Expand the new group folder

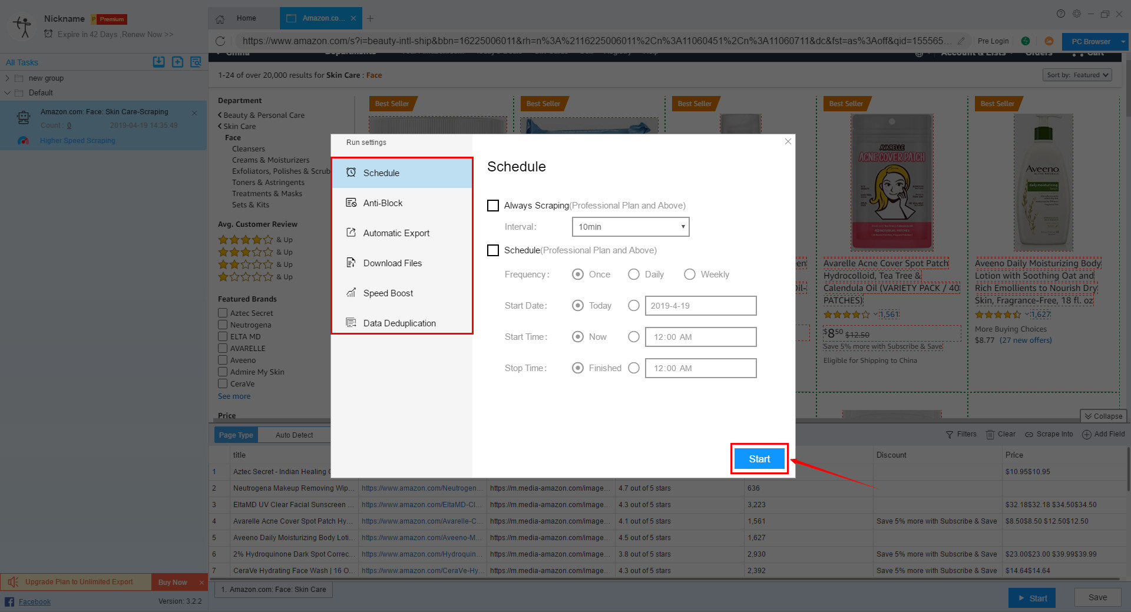pos(7,78)
